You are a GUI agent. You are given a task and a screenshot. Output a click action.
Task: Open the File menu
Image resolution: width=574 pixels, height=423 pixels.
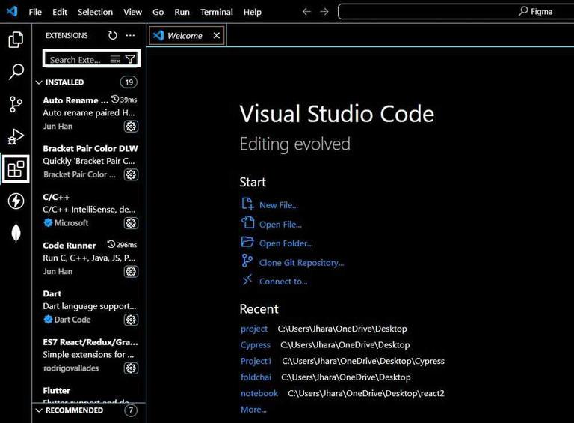click(x=35, y=12)
